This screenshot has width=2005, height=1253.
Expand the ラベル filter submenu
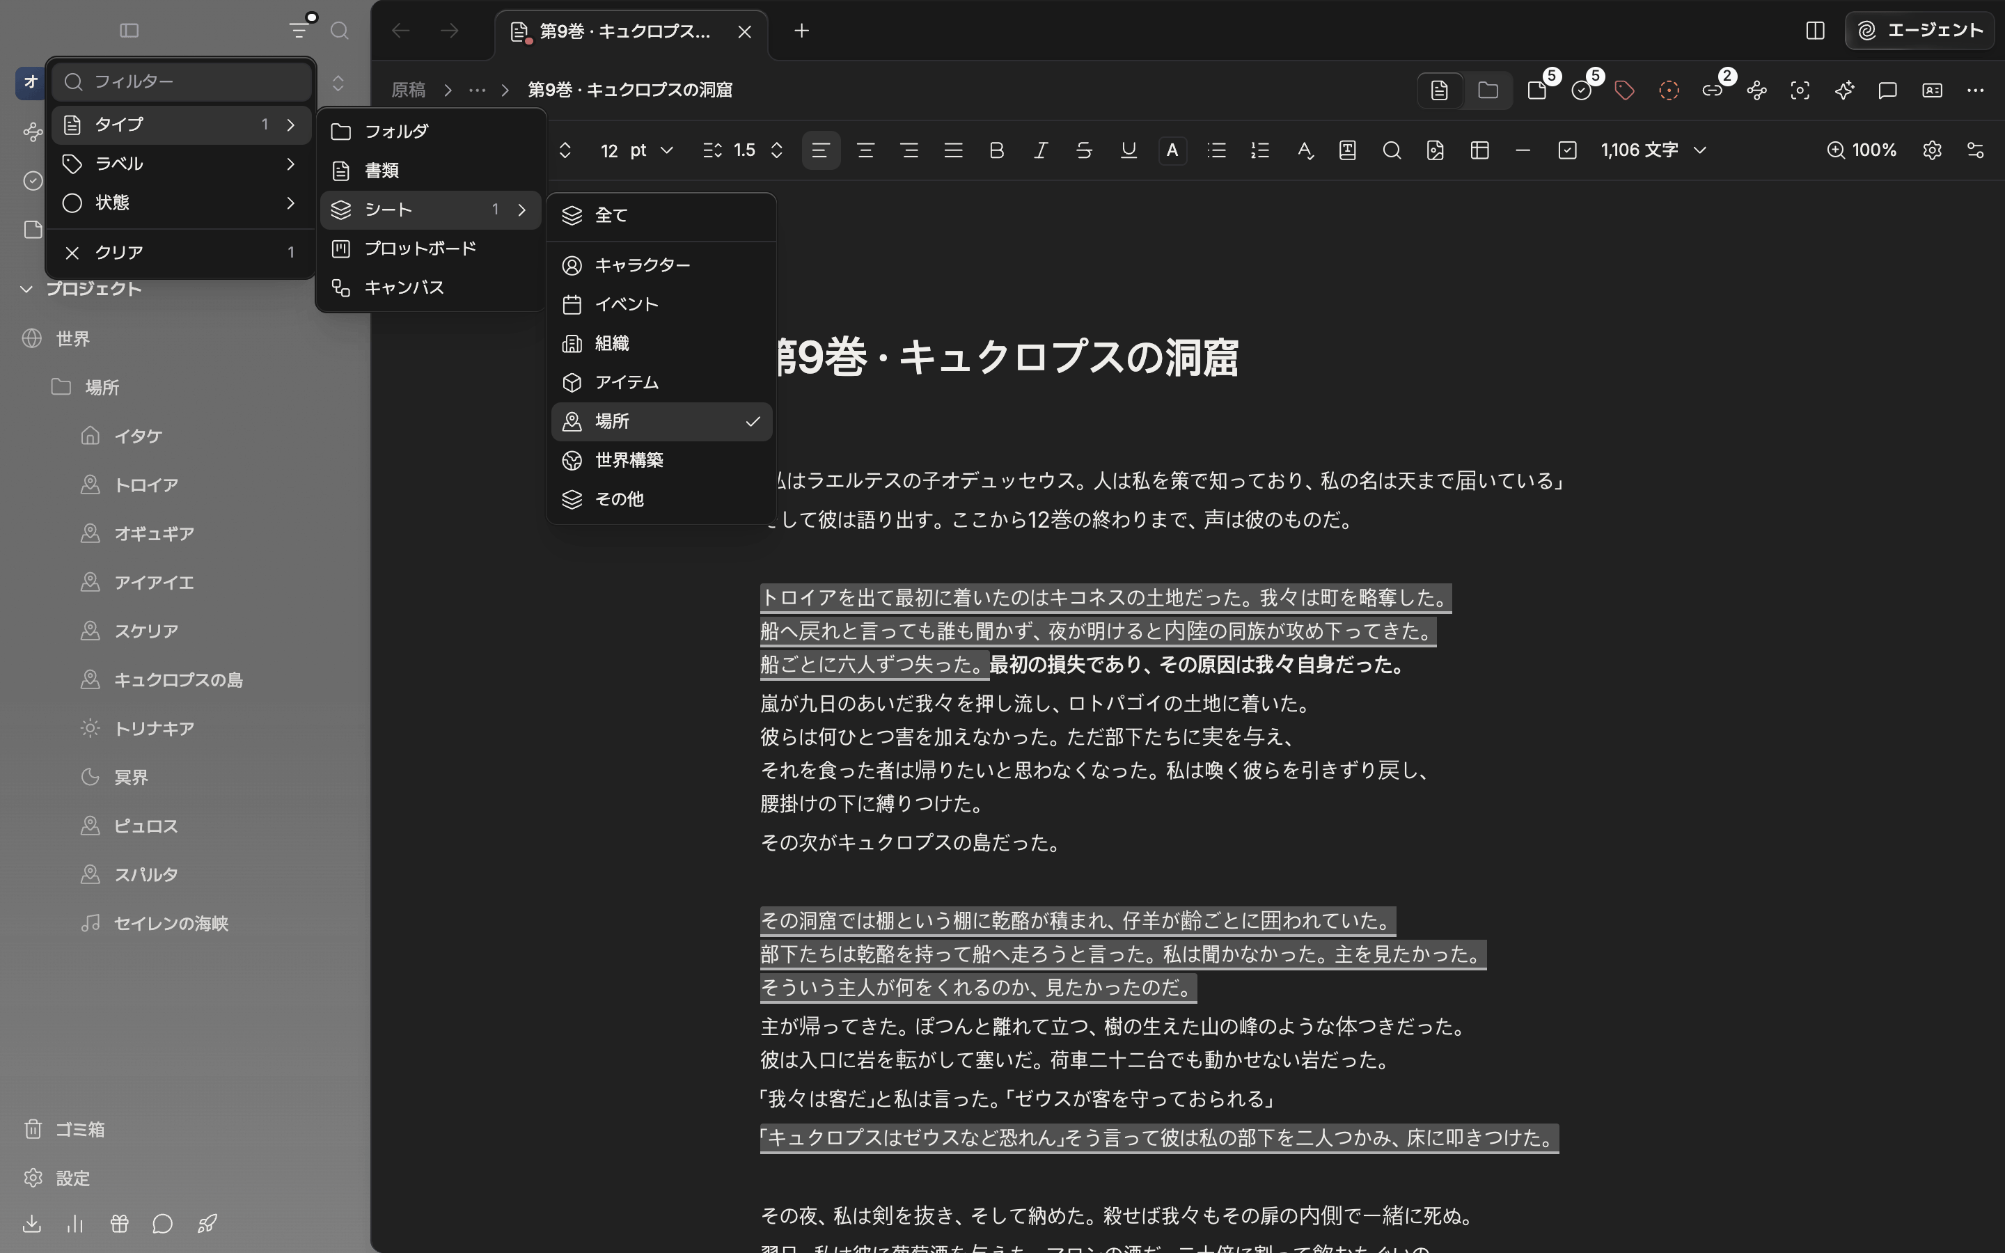[180, 164]
